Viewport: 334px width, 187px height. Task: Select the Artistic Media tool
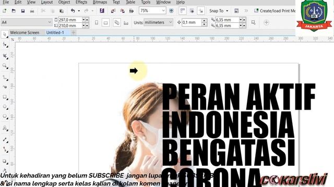pos(5,87)
